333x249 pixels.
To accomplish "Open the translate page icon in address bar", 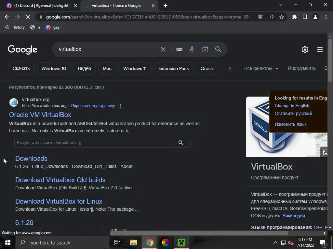I will coord(260,17).
